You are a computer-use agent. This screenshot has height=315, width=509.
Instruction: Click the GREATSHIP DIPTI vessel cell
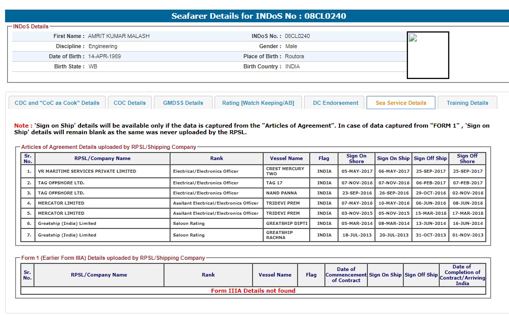(286, 223)
